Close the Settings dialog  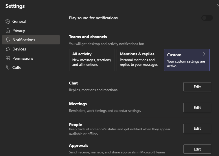(x=218, y=6)
